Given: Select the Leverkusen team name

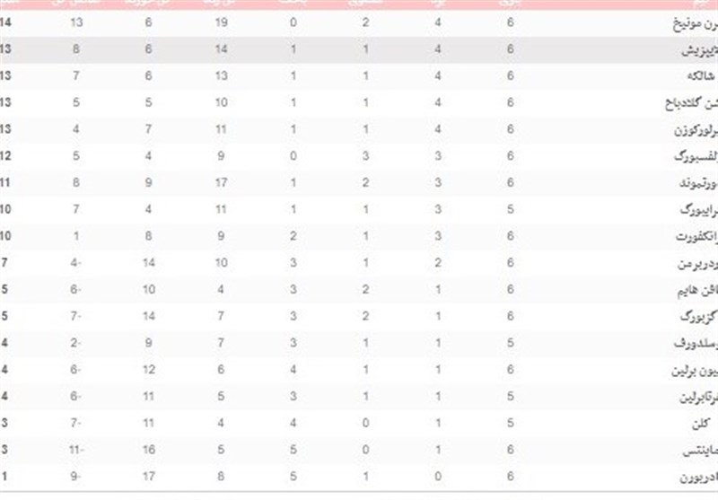Looking at the screenshot, I should (x=696, y=130).
